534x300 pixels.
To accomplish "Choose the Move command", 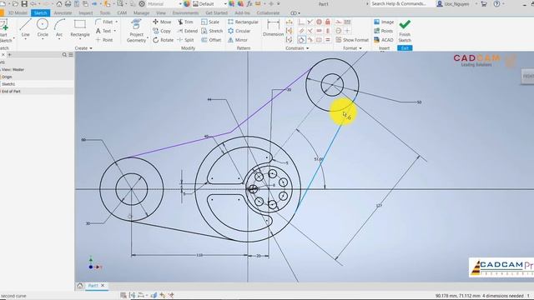I will pyautogui.click(x=162, y=22).
